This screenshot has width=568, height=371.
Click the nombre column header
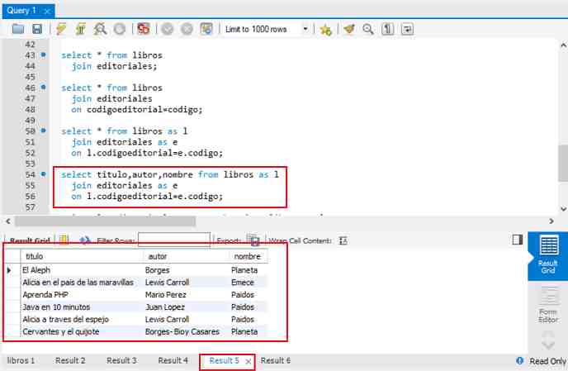click(x=248, y=256)
